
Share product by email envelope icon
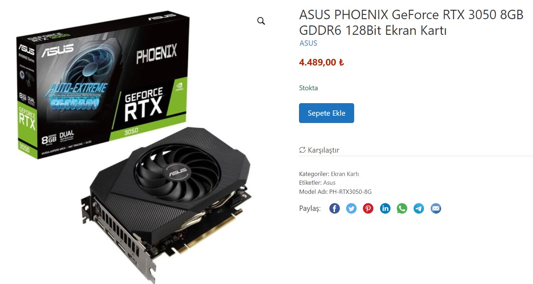pyautogui.click(x=436, y=208)
